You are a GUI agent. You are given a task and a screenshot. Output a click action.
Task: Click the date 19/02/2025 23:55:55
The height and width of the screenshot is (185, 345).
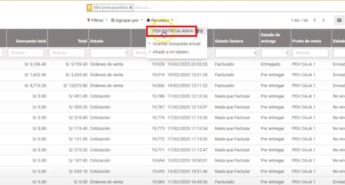(188, 64)
